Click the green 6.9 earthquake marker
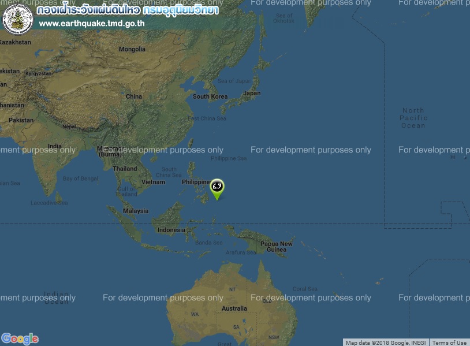 pos(217,189)
